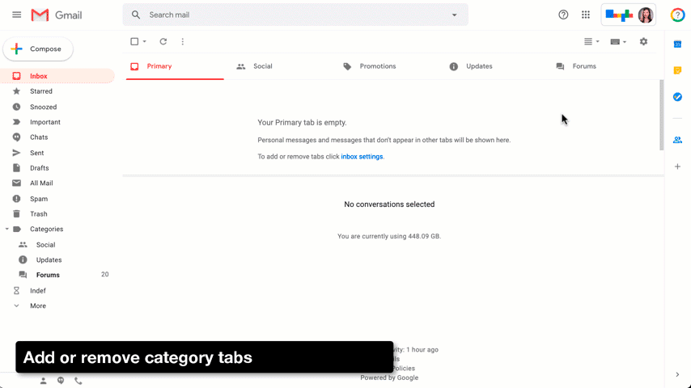Click the search magnifier icon
Viewport: 691px width, 388px height.
pyautogui.click(x=136, y=15)
